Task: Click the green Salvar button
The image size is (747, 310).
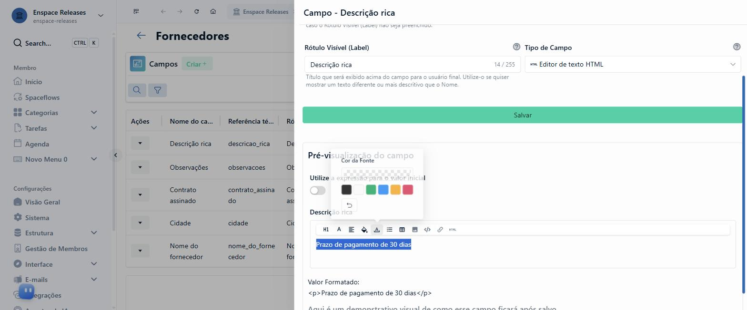Action: pos(523,115)
